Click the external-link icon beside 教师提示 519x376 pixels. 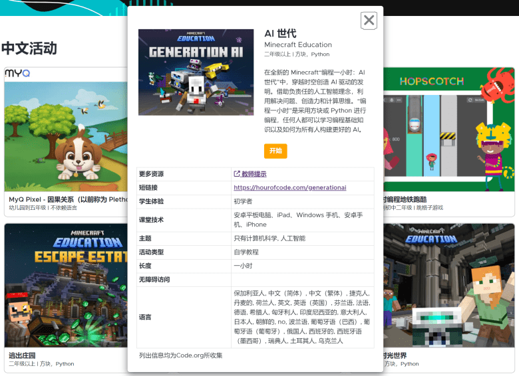click(237, 173)
